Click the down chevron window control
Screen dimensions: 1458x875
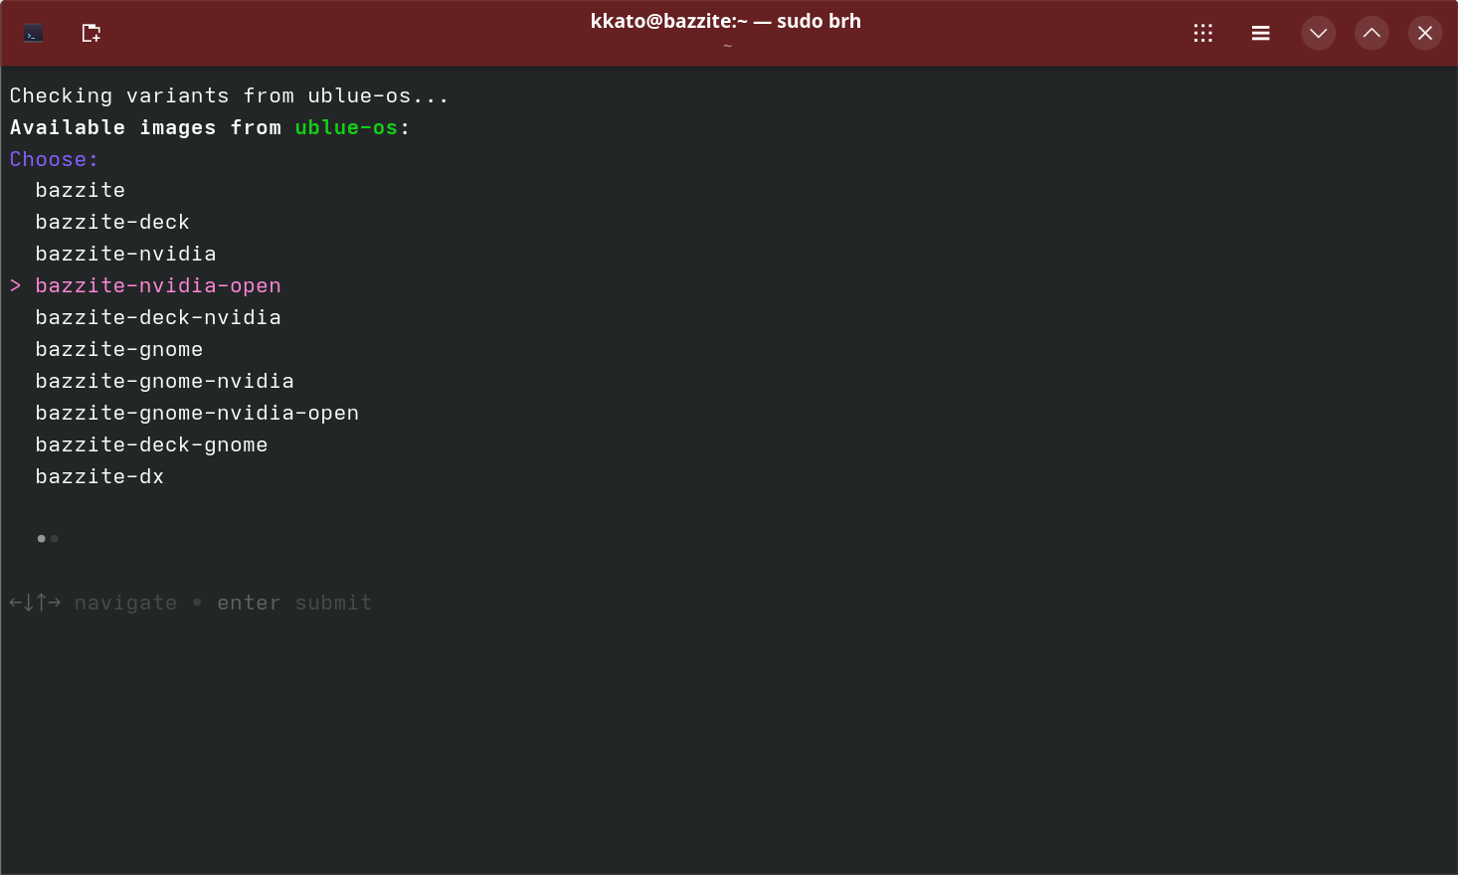[1319, 33]
